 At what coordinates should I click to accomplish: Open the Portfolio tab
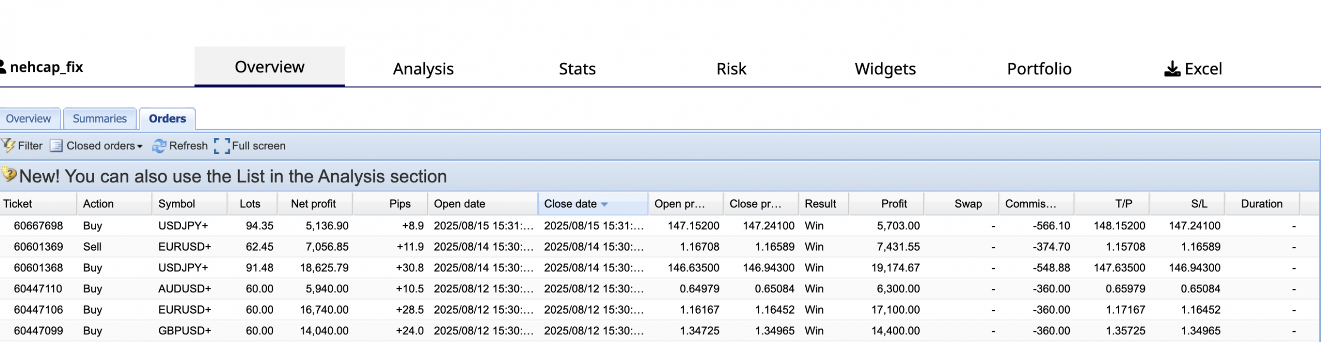click(x=1039, y=69)
